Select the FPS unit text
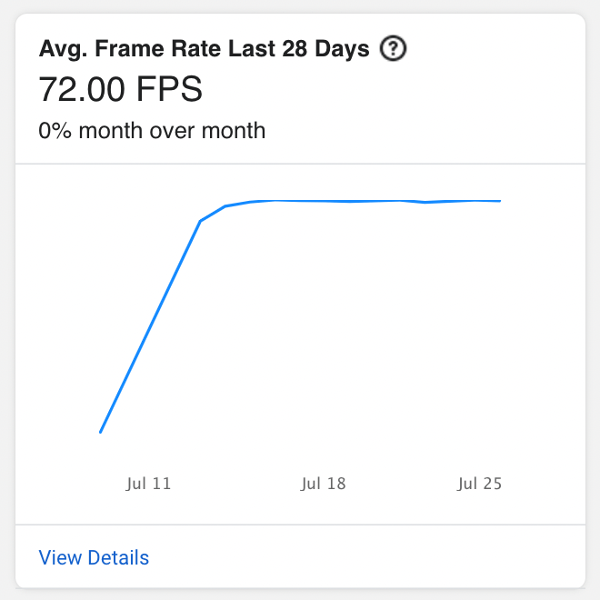600x600 pixels. point(169,89)
